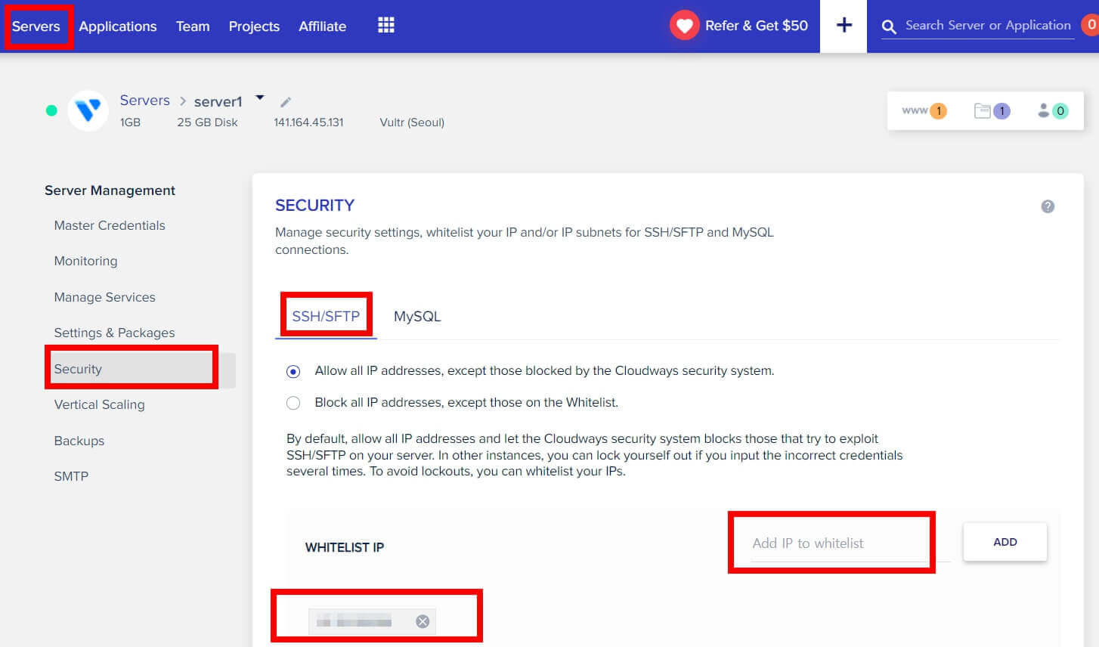Click the SECURITY heading
1099x647 pixels.
(314, 206)
